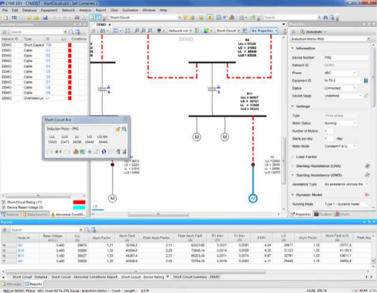Image resolution: width=377 pixels, height=293 pixels.
Task: Click the New document icon in the main toolbar
Action: click(x=5, y=18)
